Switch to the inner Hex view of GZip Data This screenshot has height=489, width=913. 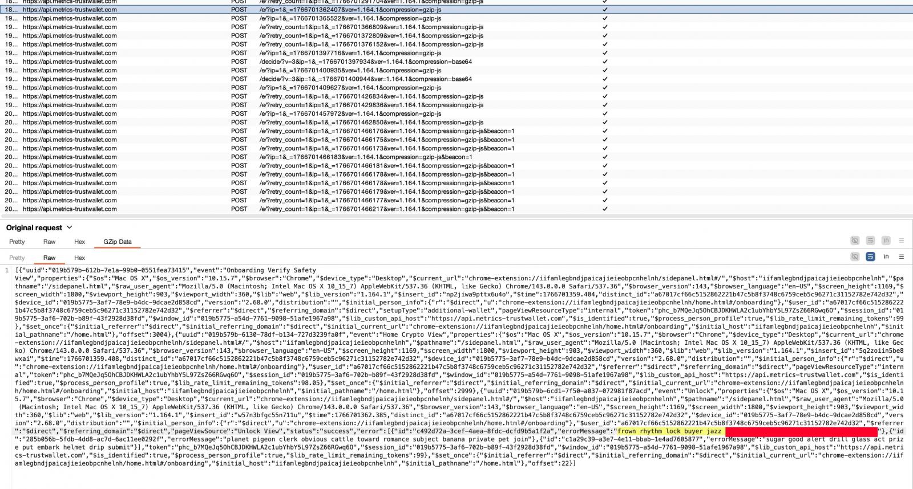[79, 258]
